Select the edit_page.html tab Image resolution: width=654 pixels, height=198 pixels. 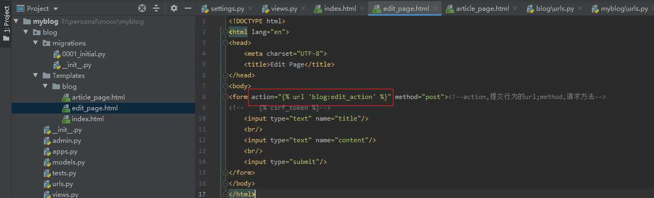pos(405,9)
